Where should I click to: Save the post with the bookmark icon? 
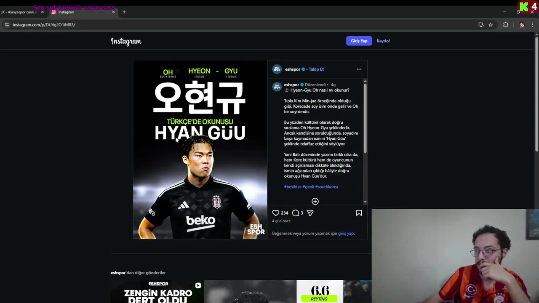click(x=359, y=213)
